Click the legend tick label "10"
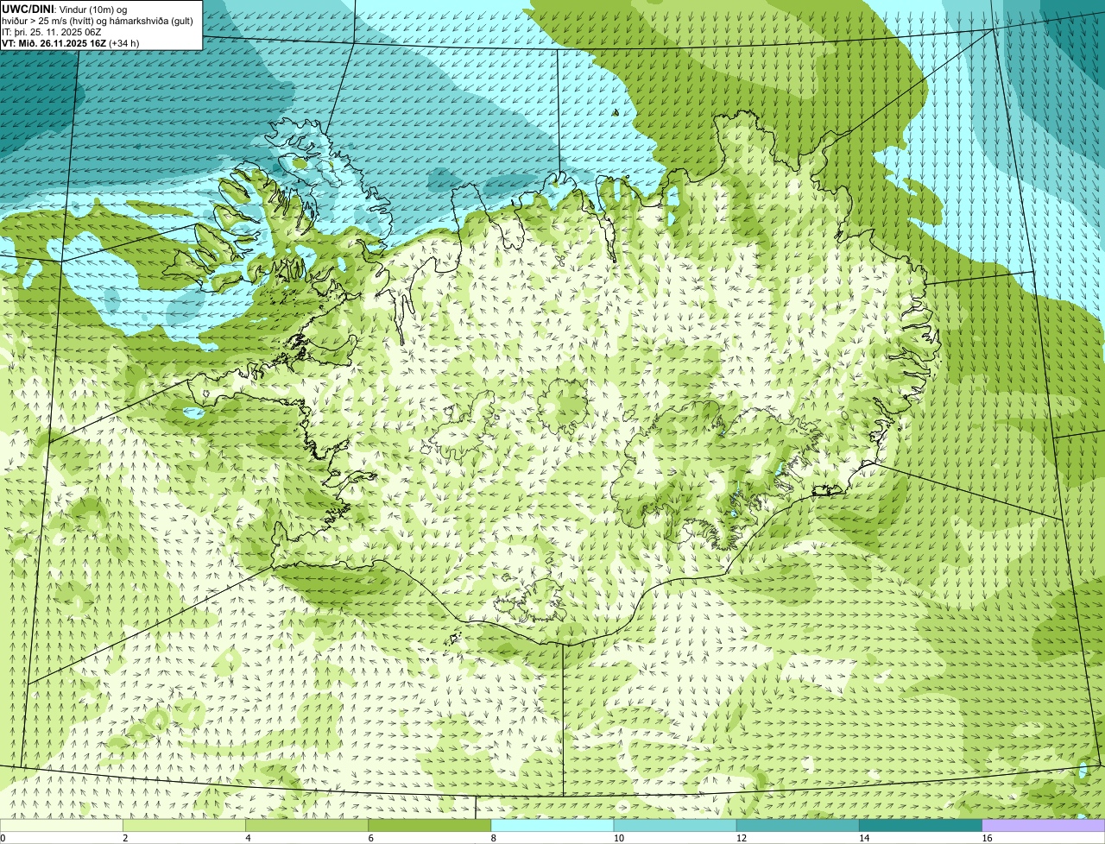 pyautogui.click(x=619, y=838)
